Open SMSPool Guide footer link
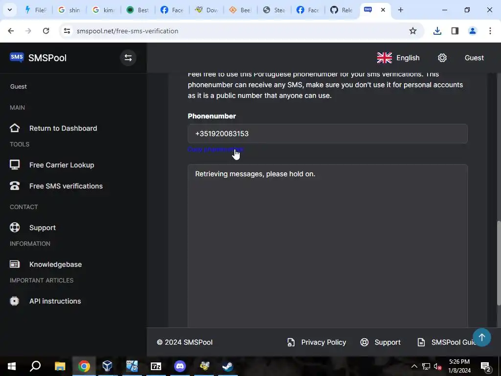This screenshot has width=501, height=376. (x=453, y=342)
